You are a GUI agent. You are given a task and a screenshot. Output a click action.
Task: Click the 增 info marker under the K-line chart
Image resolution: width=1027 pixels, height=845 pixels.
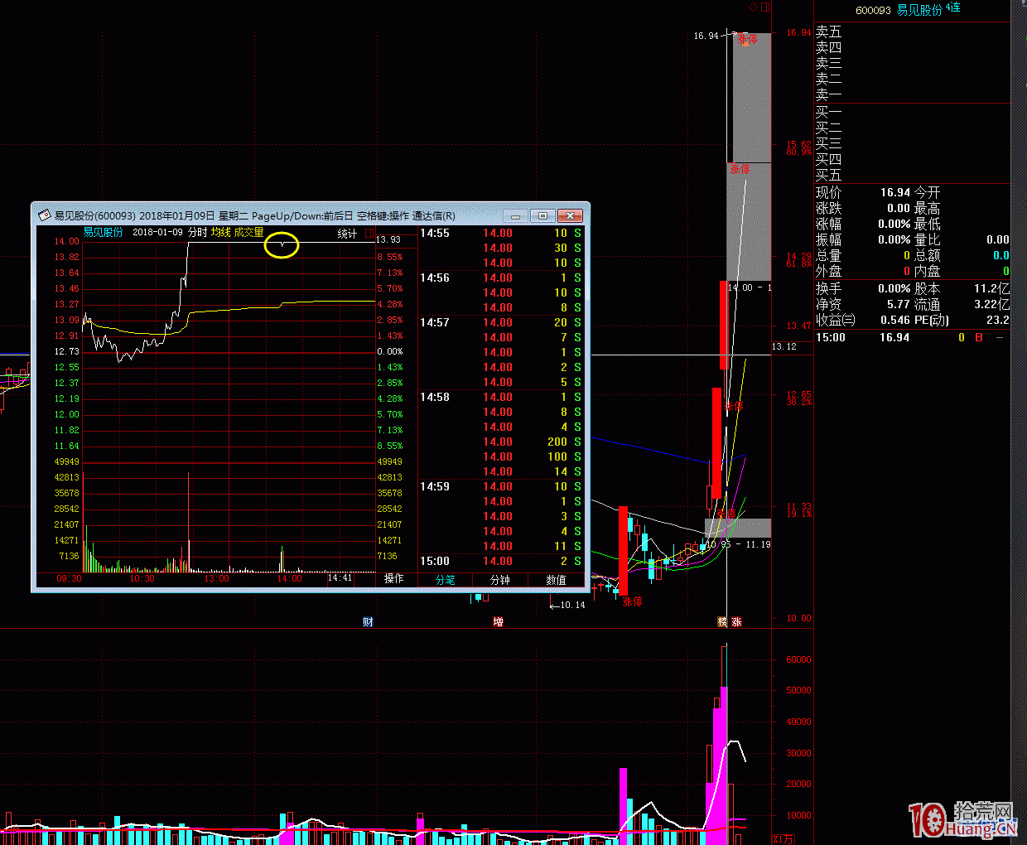coord(498,621)
